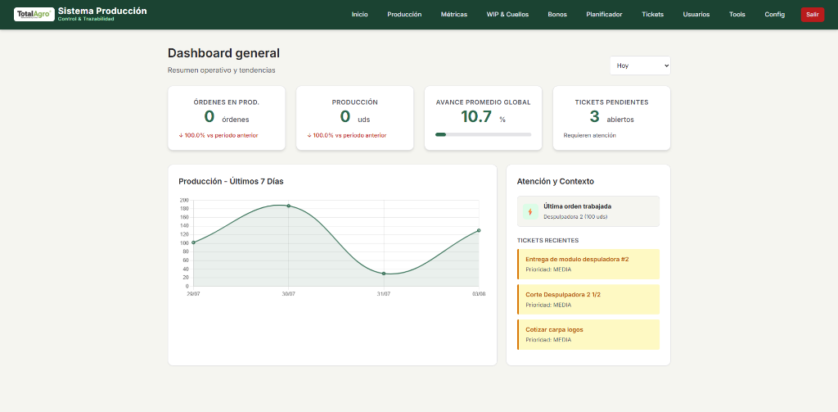Screen dimensions: 838x412
Task: Click 'Resumen operativo y tendencias' subtitle
Action: point(222,70)
